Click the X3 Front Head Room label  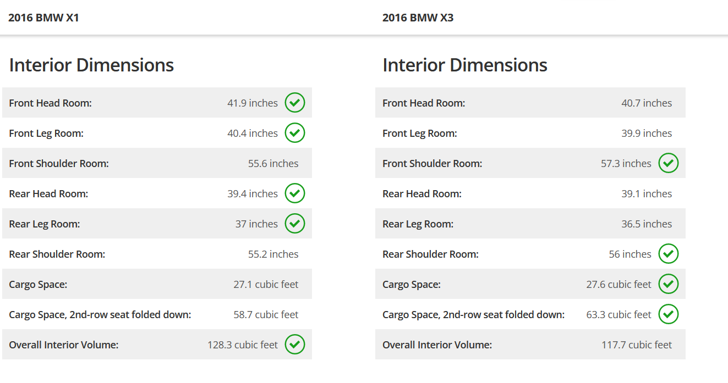424,103
